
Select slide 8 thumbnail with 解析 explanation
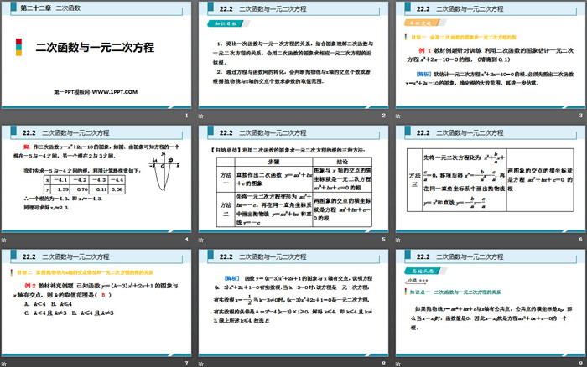[293, 302]
